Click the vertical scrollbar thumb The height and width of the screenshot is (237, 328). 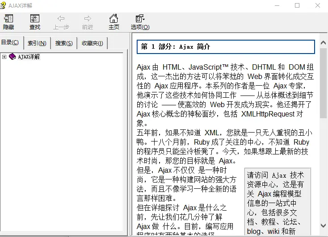click(x=324, y=83)
